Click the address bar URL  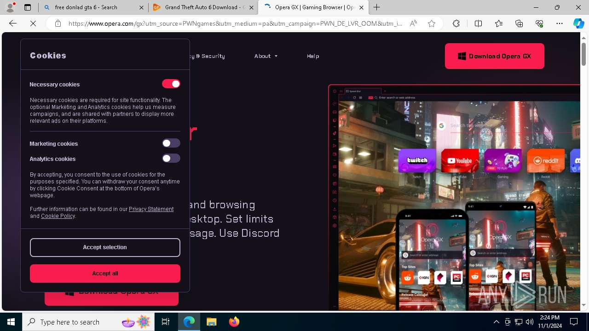click(x=235, y=23)
